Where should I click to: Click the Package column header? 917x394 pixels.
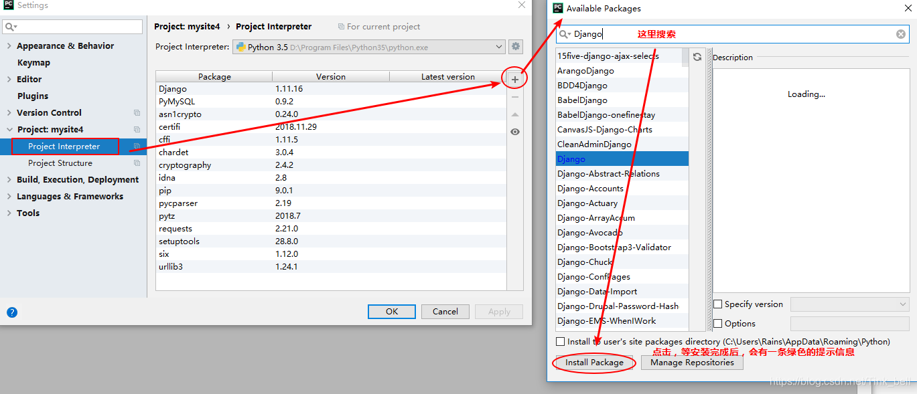214,77
